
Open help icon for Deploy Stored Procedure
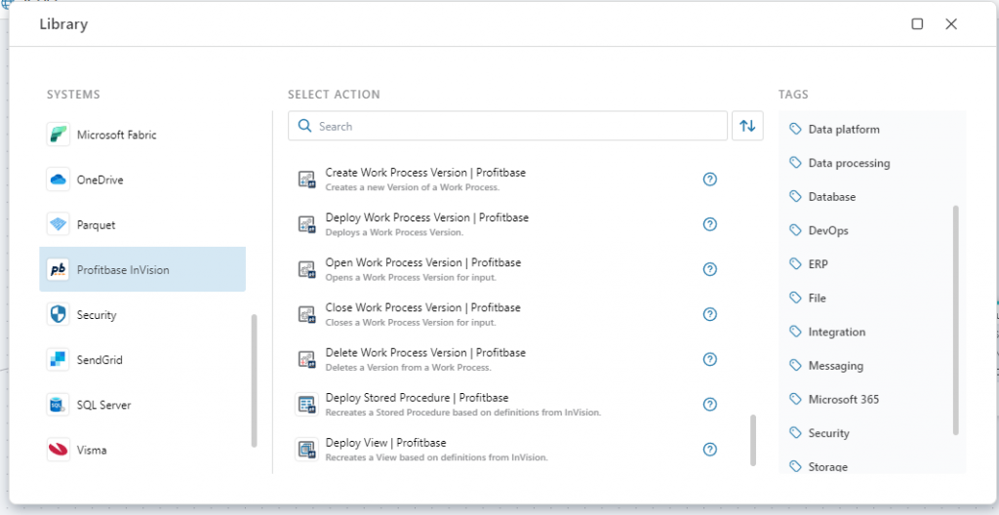710,405
